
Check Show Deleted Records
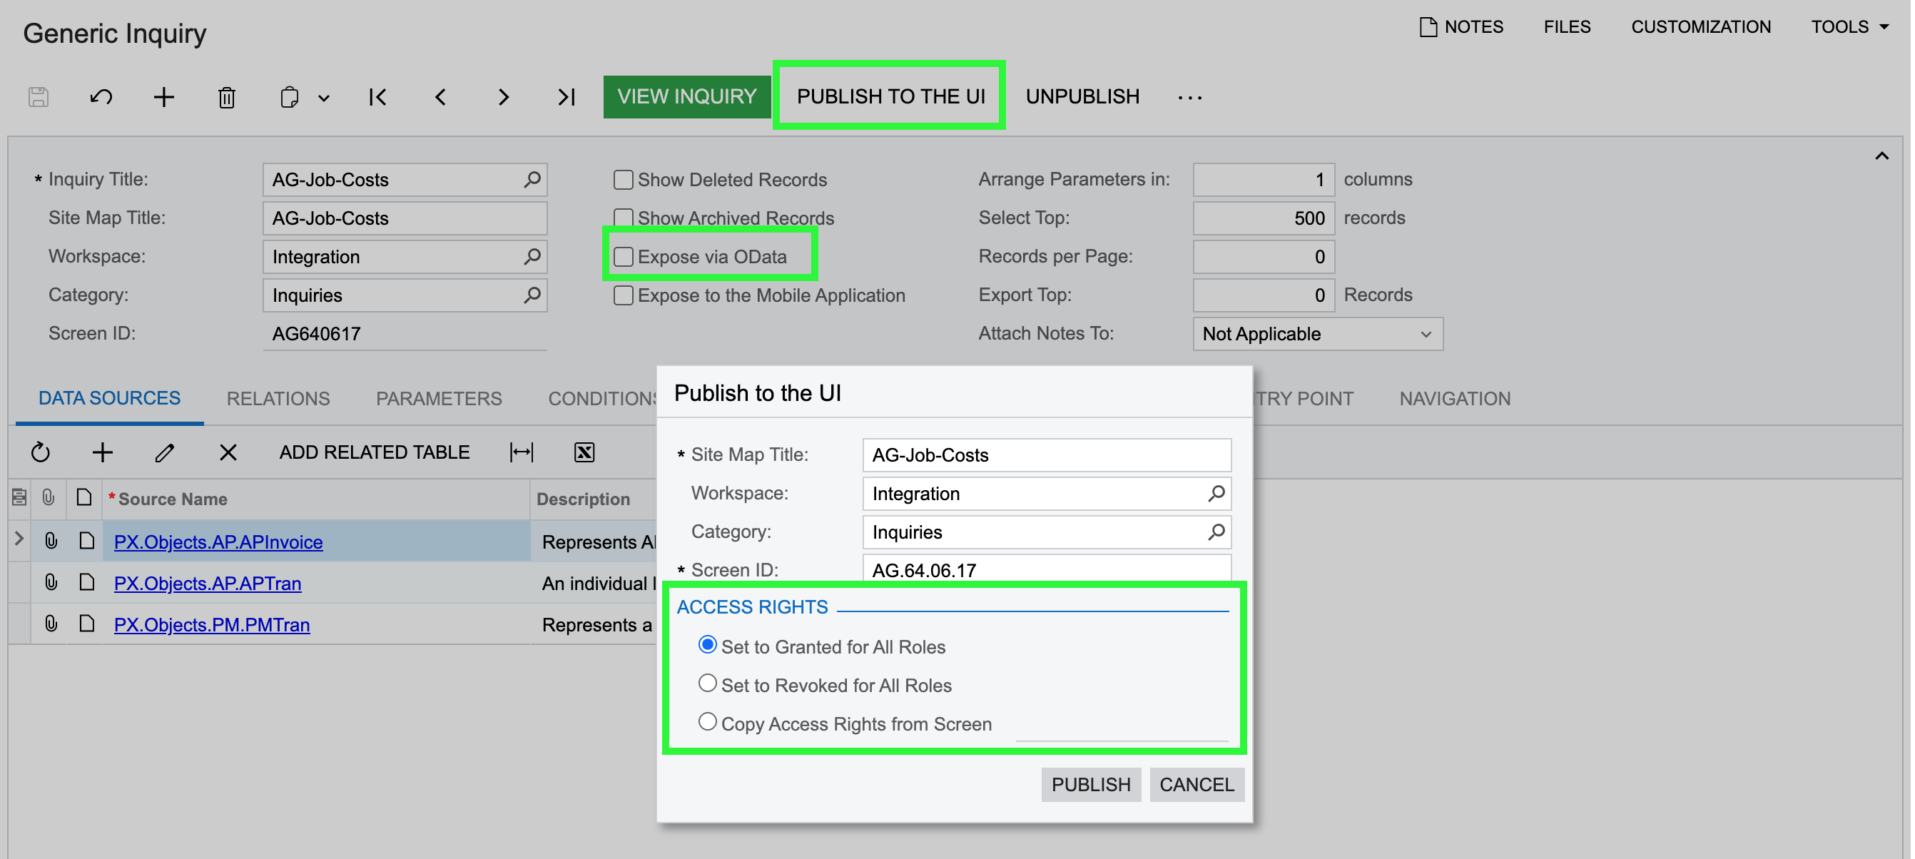coord(623,180)
